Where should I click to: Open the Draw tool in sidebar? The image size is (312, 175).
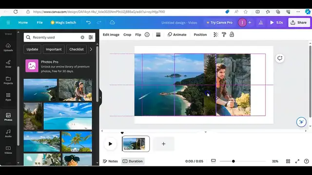click(x=8, y=64)
